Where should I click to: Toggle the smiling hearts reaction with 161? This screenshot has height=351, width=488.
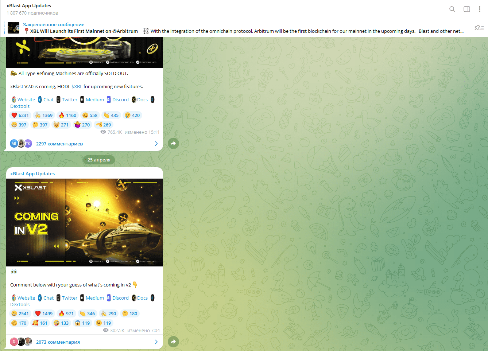pyautogui.click(x=40, y=323)
